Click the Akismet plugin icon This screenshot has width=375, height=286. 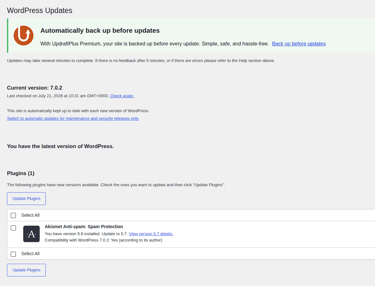[x=31, y=234]
